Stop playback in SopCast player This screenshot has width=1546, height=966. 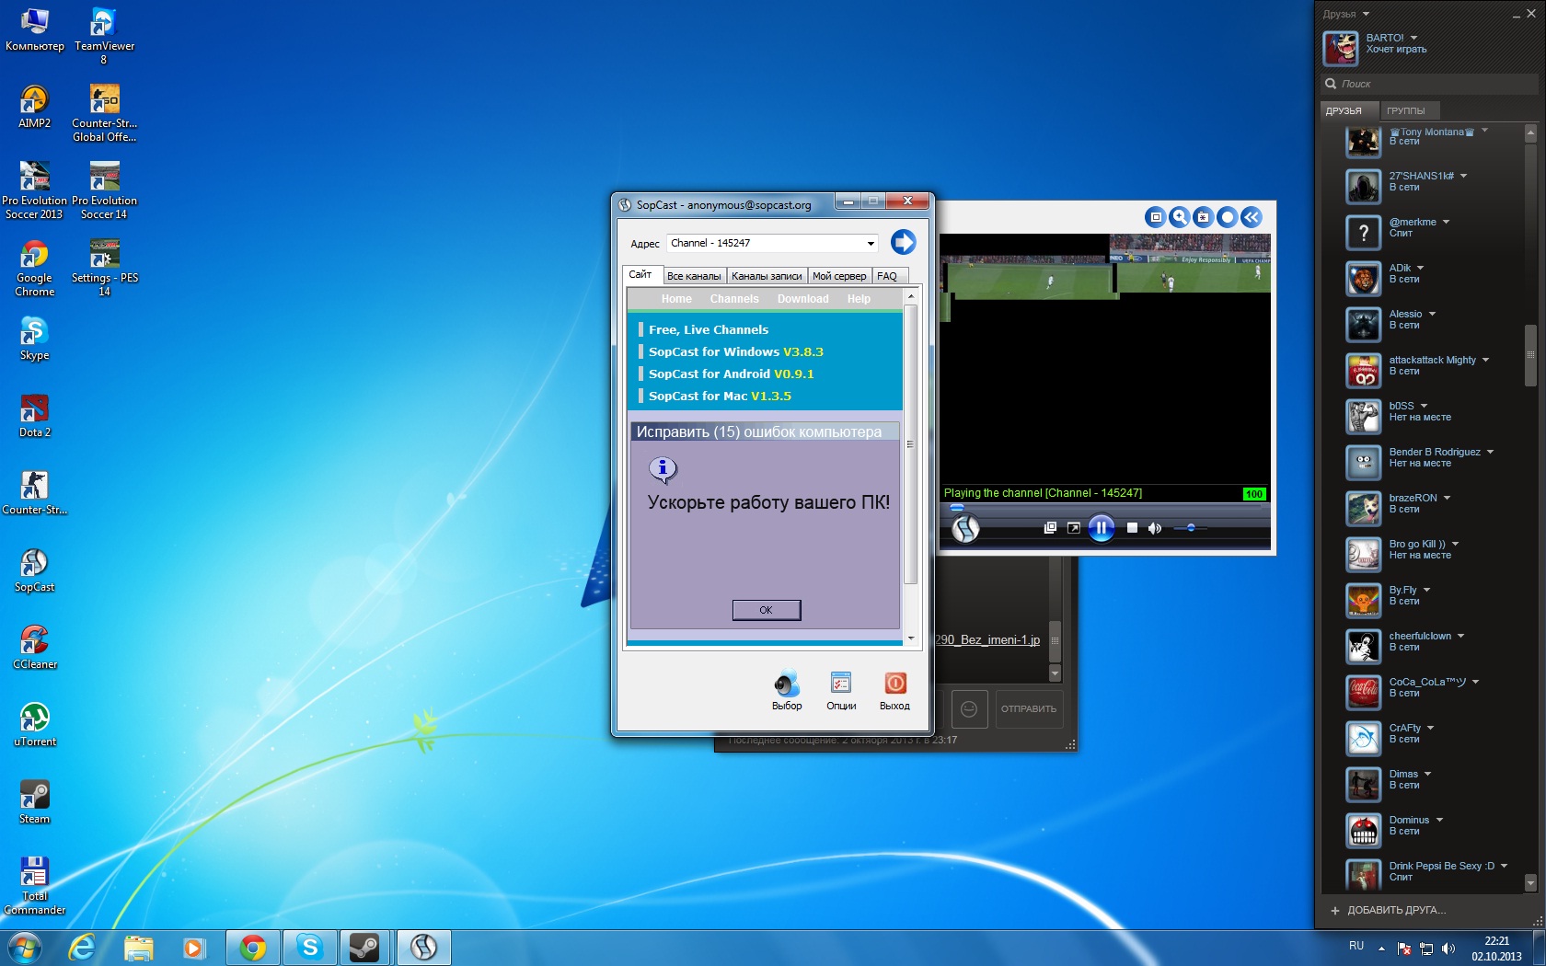pyautogui.click(x=1132, y=528)
